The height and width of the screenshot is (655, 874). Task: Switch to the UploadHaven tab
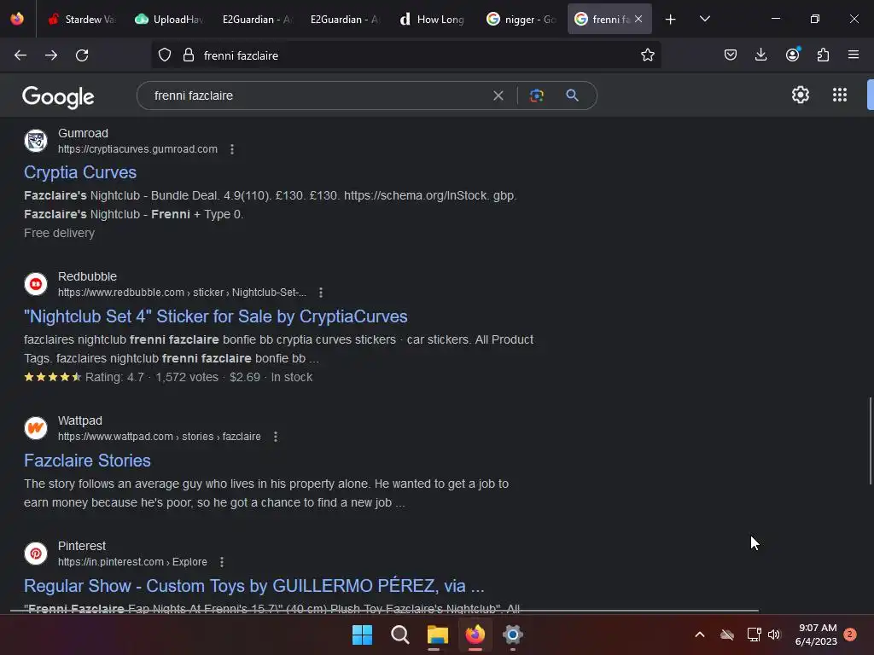[x=170, y=20]
